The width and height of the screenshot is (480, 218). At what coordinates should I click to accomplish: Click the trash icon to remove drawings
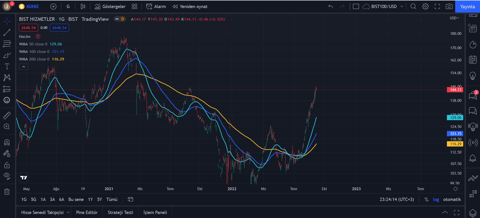point(7,192)
